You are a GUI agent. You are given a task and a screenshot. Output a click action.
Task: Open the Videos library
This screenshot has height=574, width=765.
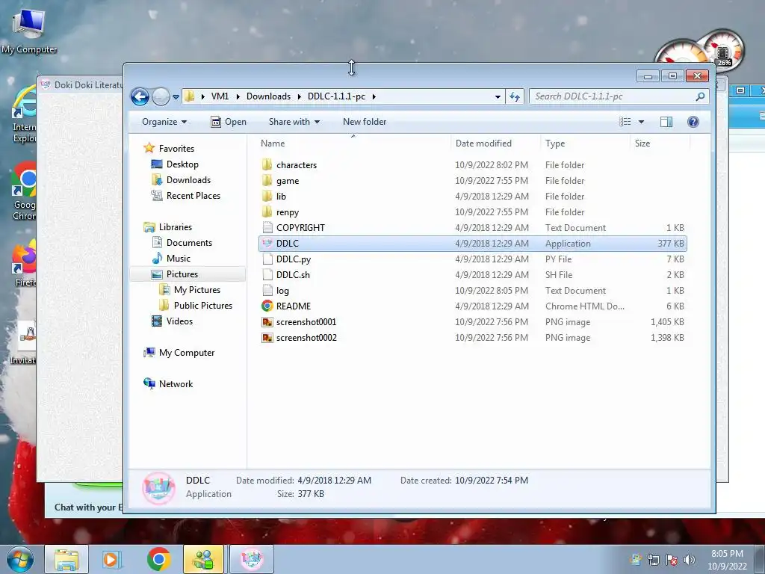pos(179,321)
